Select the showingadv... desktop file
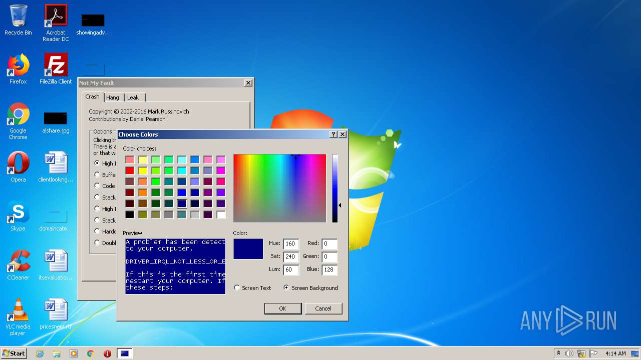 [93, 23]
